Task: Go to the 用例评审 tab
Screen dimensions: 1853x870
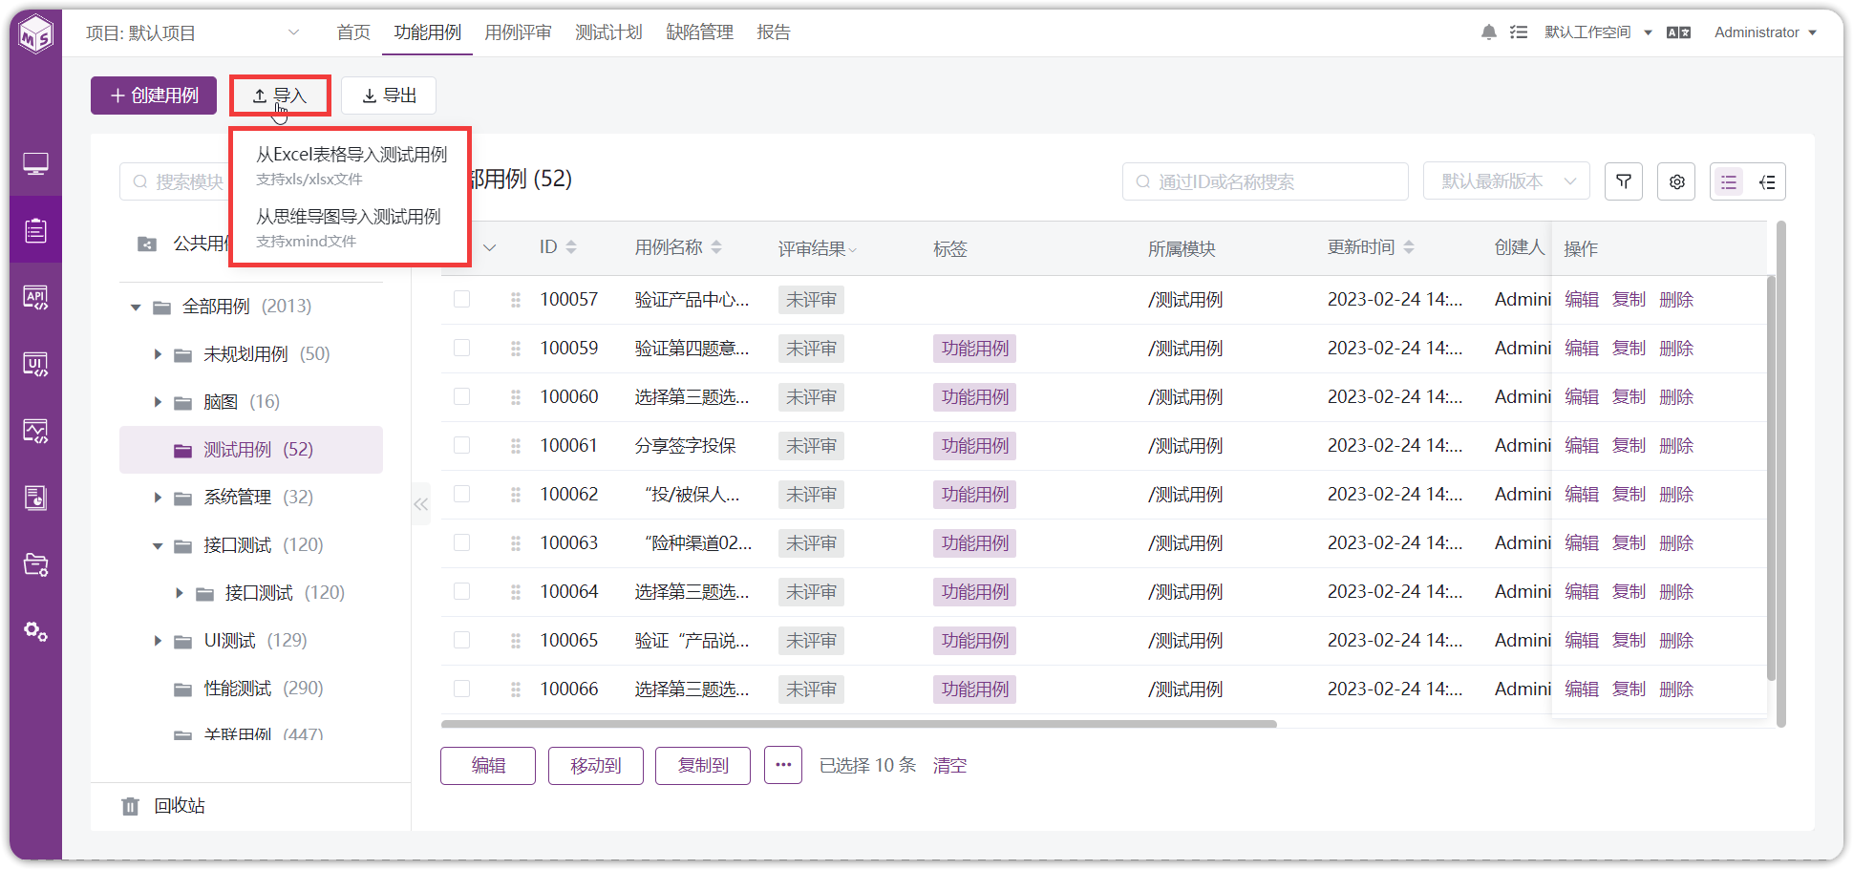Action: 518,32
